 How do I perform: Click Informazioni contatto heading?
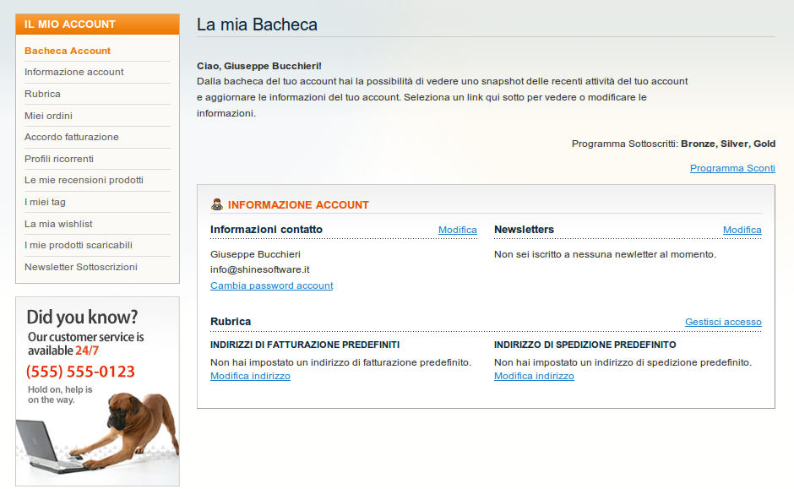(x=266, y=230)
